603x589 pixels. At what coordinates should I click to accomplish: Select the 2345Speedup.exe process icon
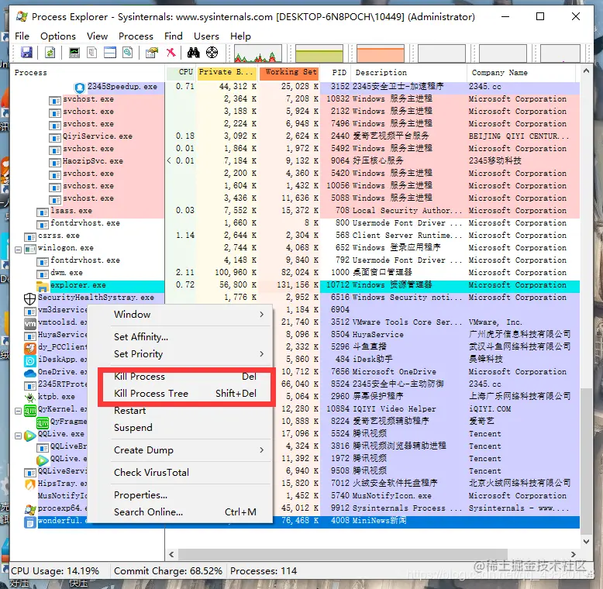click(x=80, y=88)
